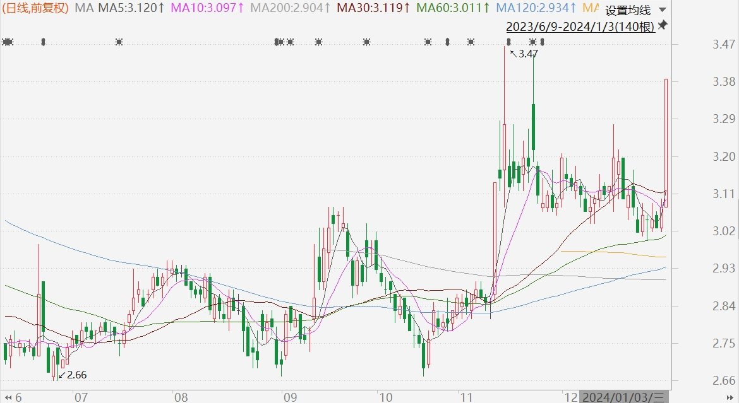739x403 pixels.
Task: Click the 2.93 price axis label
Action: coord(723,268)
